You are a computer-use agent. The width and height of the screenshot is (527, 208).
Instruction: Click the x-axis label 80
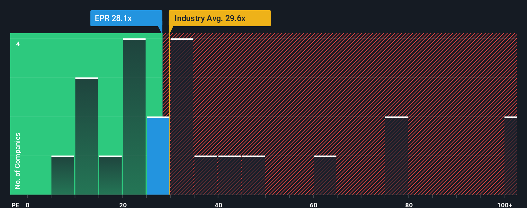click(409, 205)
